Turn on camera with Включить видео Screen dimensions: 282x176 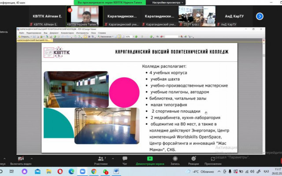click(x=21, y=160)
